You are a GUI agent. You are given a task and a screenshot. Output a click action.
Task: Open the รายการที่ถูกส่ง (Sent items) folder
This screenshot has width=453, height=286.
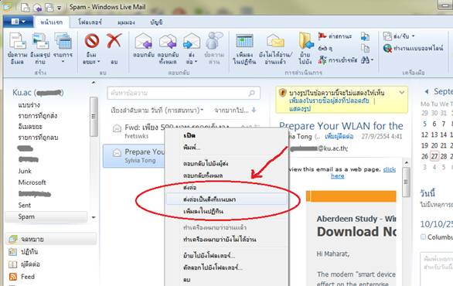[38, 116]
